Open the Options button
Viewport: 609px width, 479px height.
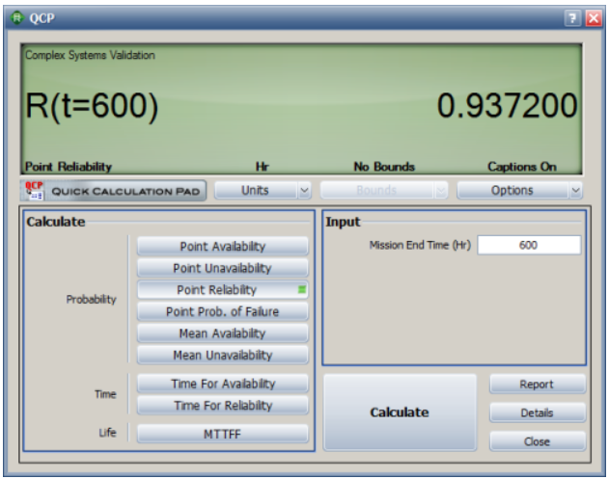tap(512, 191)
